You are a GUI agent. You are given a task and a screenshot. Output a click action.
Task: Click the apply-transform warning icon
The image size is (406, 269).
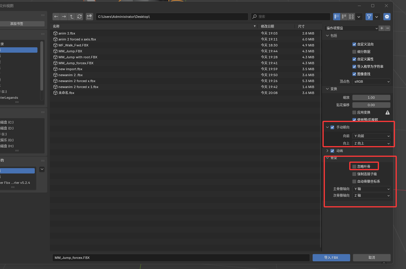pyautogui.click(x=388, y=112)
